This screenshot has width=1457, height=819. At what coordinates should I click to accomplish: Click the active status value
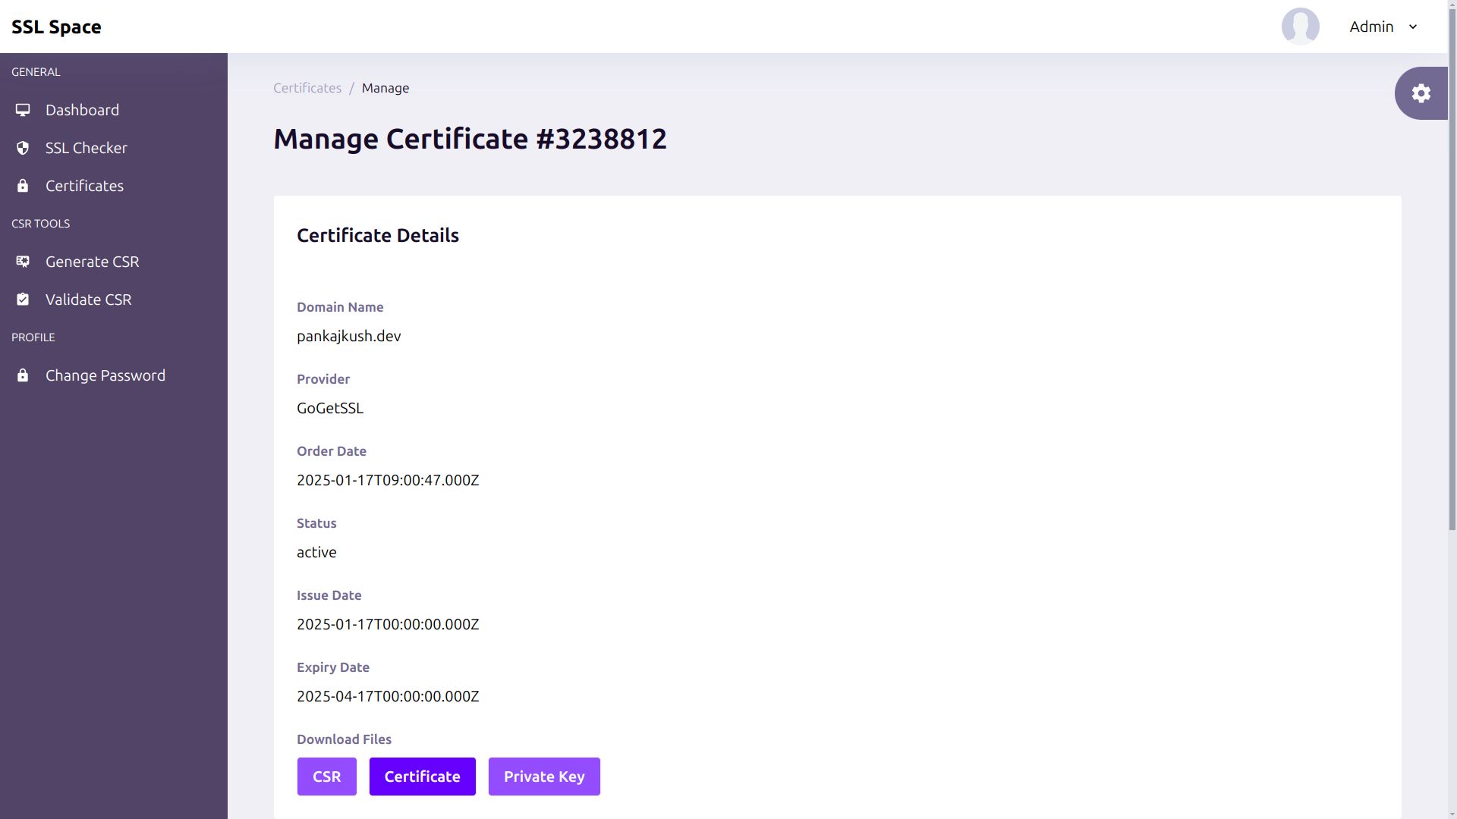point(316,552)
